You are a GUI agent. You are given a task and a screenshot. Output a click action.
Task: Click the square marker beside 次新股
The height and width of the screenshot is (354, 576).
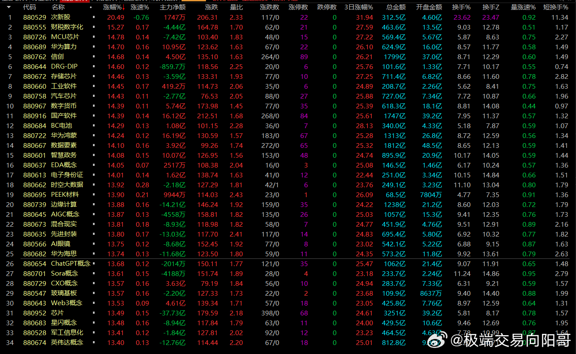click(x=94, y=18)
